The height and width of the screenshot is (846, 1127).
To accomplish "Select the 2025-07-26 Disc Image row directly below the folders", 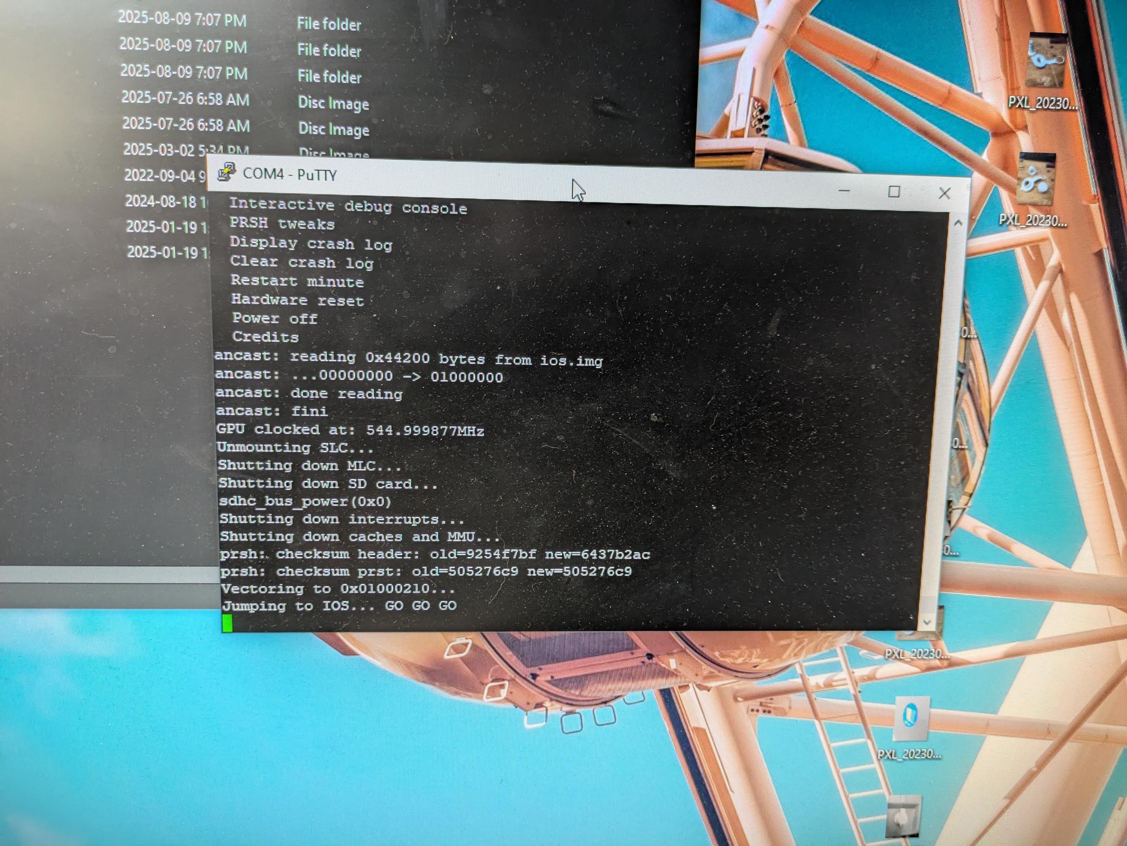I will tap(245, 100).
